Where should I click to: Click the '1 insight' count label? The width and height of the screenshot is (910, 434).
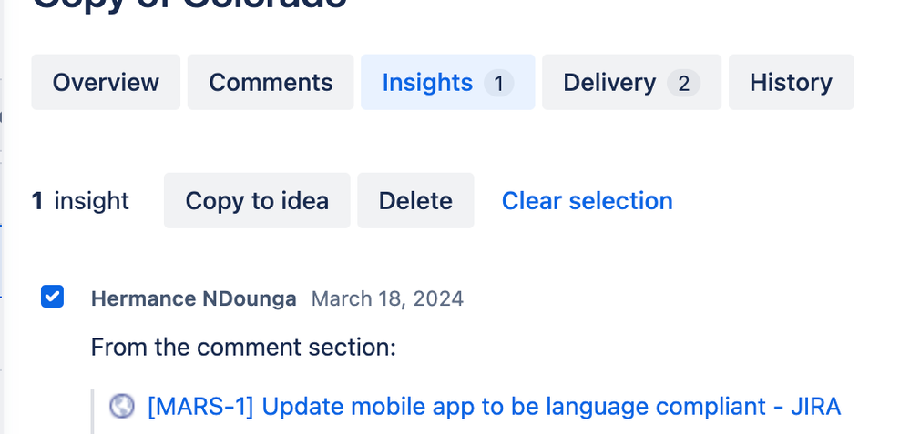[x=80, y=200]
